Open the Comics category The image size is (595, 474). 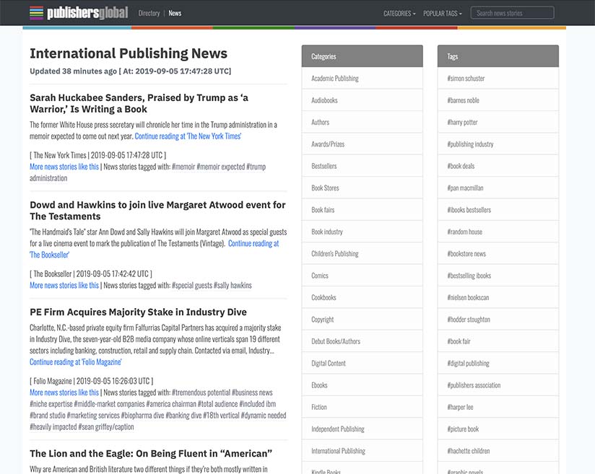(x=362, y=276)
